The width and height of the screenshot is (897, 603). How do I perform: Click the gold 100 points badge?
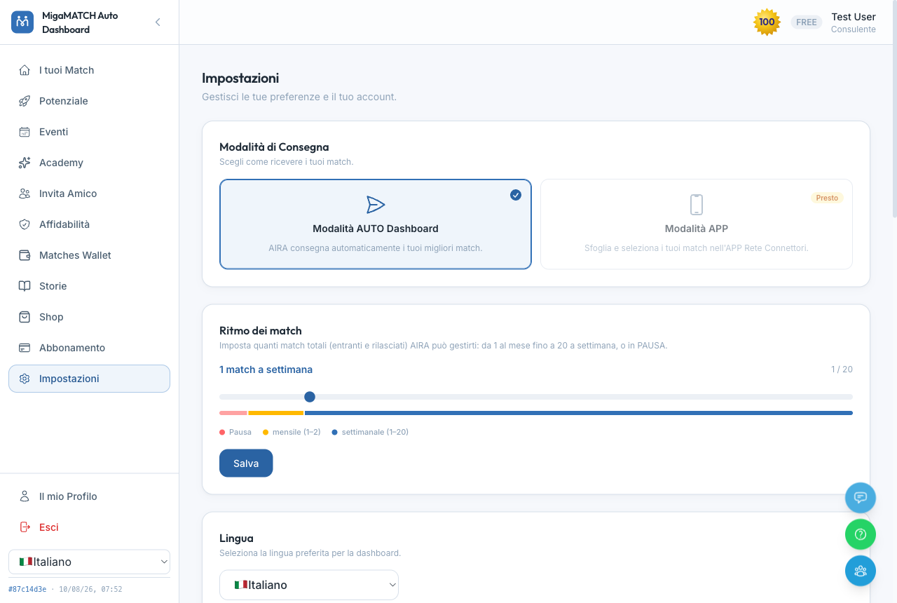click(x=767, y=22)
